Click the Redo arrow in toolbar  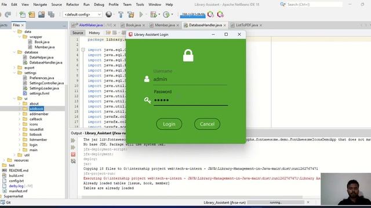tap(8, 14)
